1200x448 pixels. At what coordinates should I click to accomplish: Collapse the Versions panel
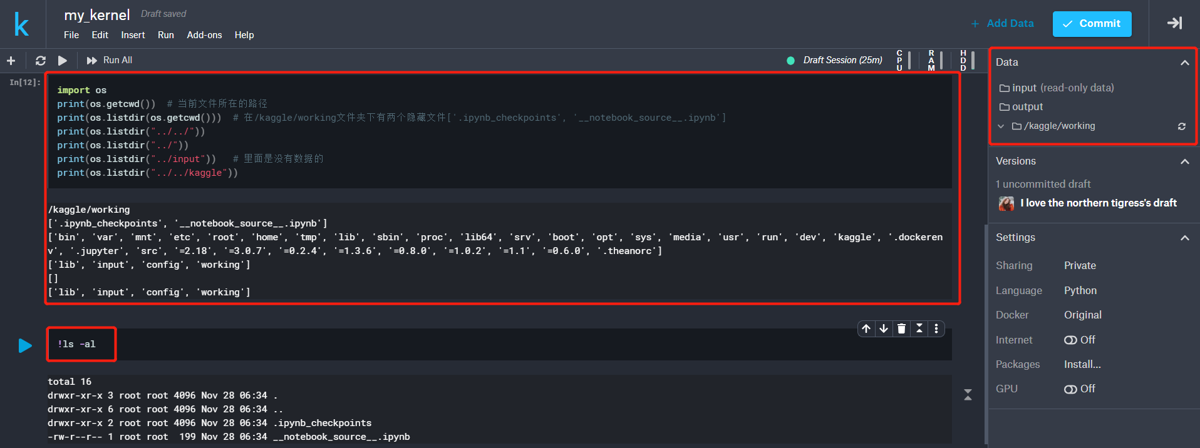pyautogui.click(x=1184, y=161)
